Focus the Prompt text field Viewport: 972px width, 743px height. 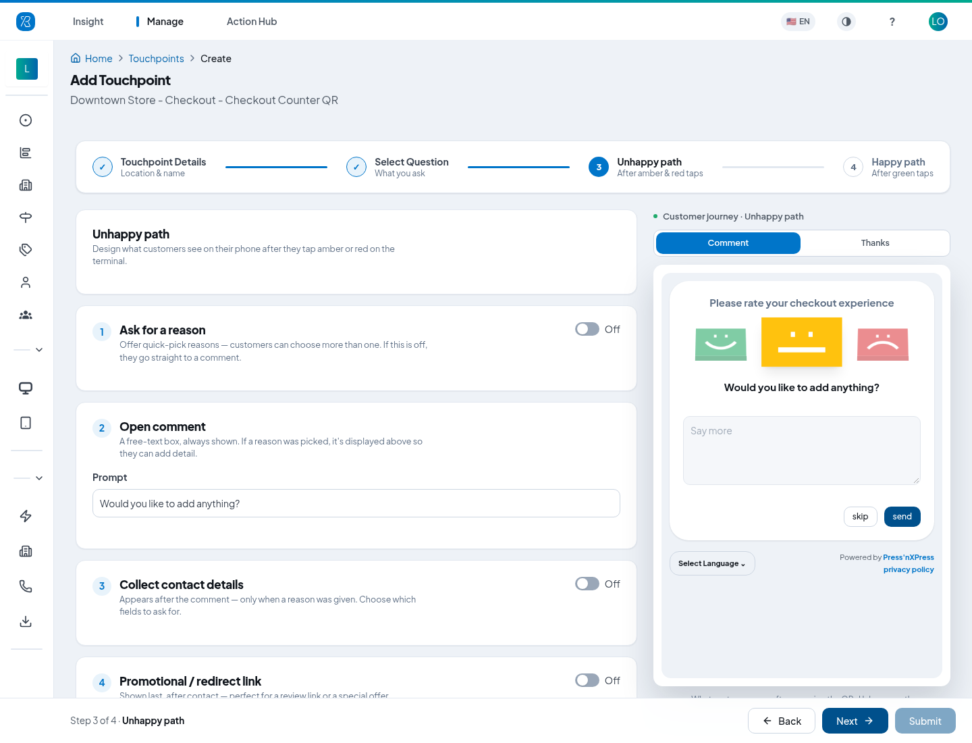(x=356, y=503)
